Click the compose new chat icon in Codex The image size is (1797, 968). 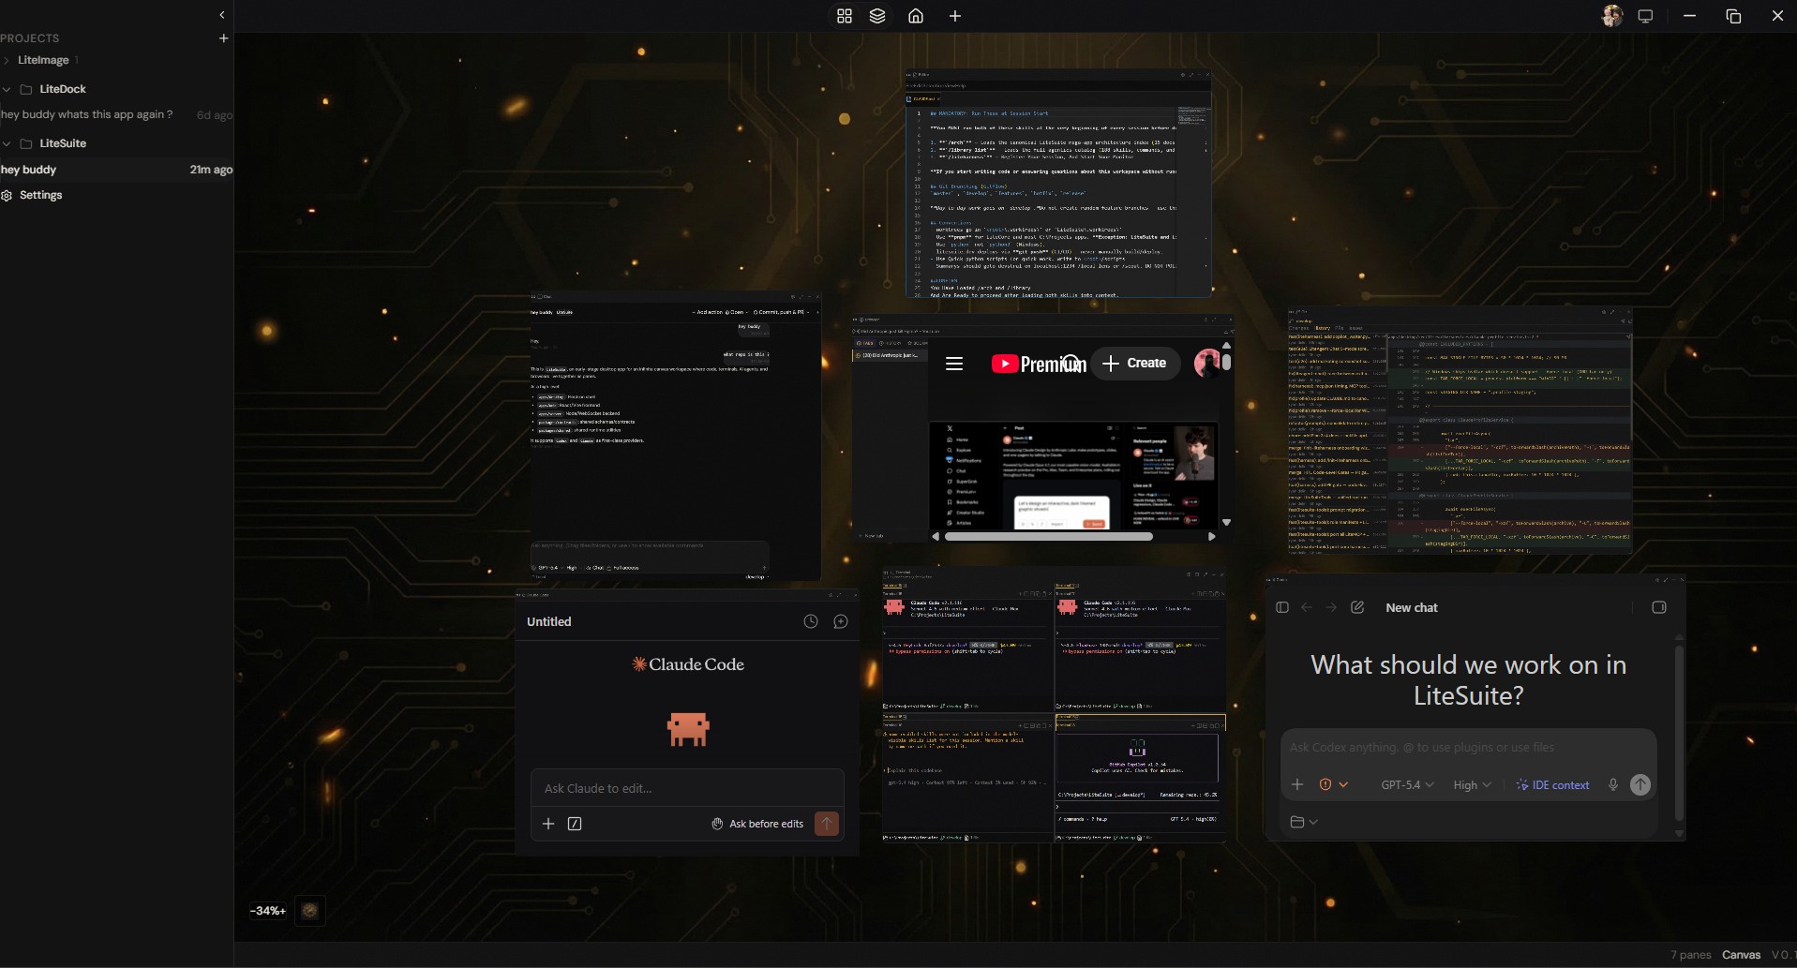tap(1356, 607)
